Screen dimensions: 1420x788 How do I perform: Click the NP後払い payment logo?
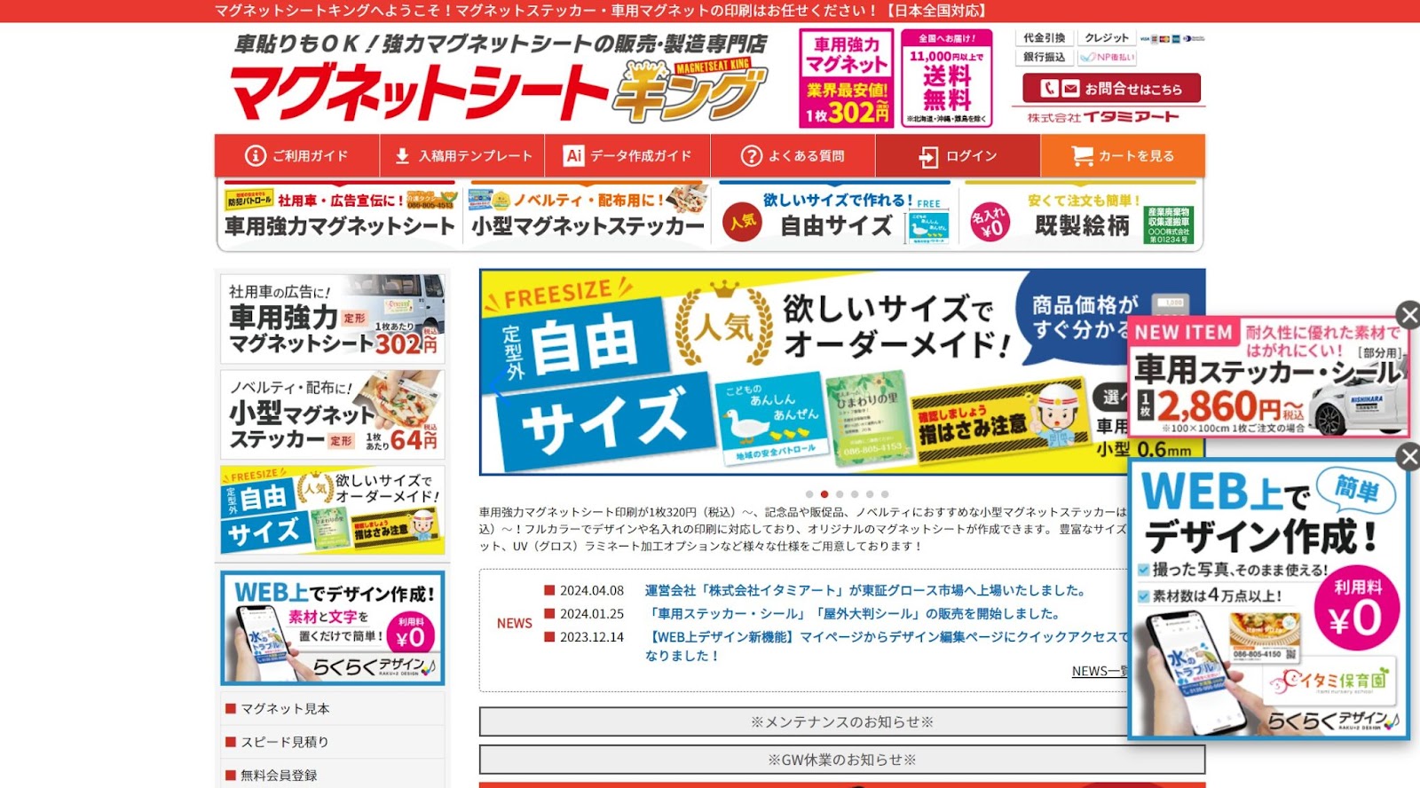pos(1107,57)
